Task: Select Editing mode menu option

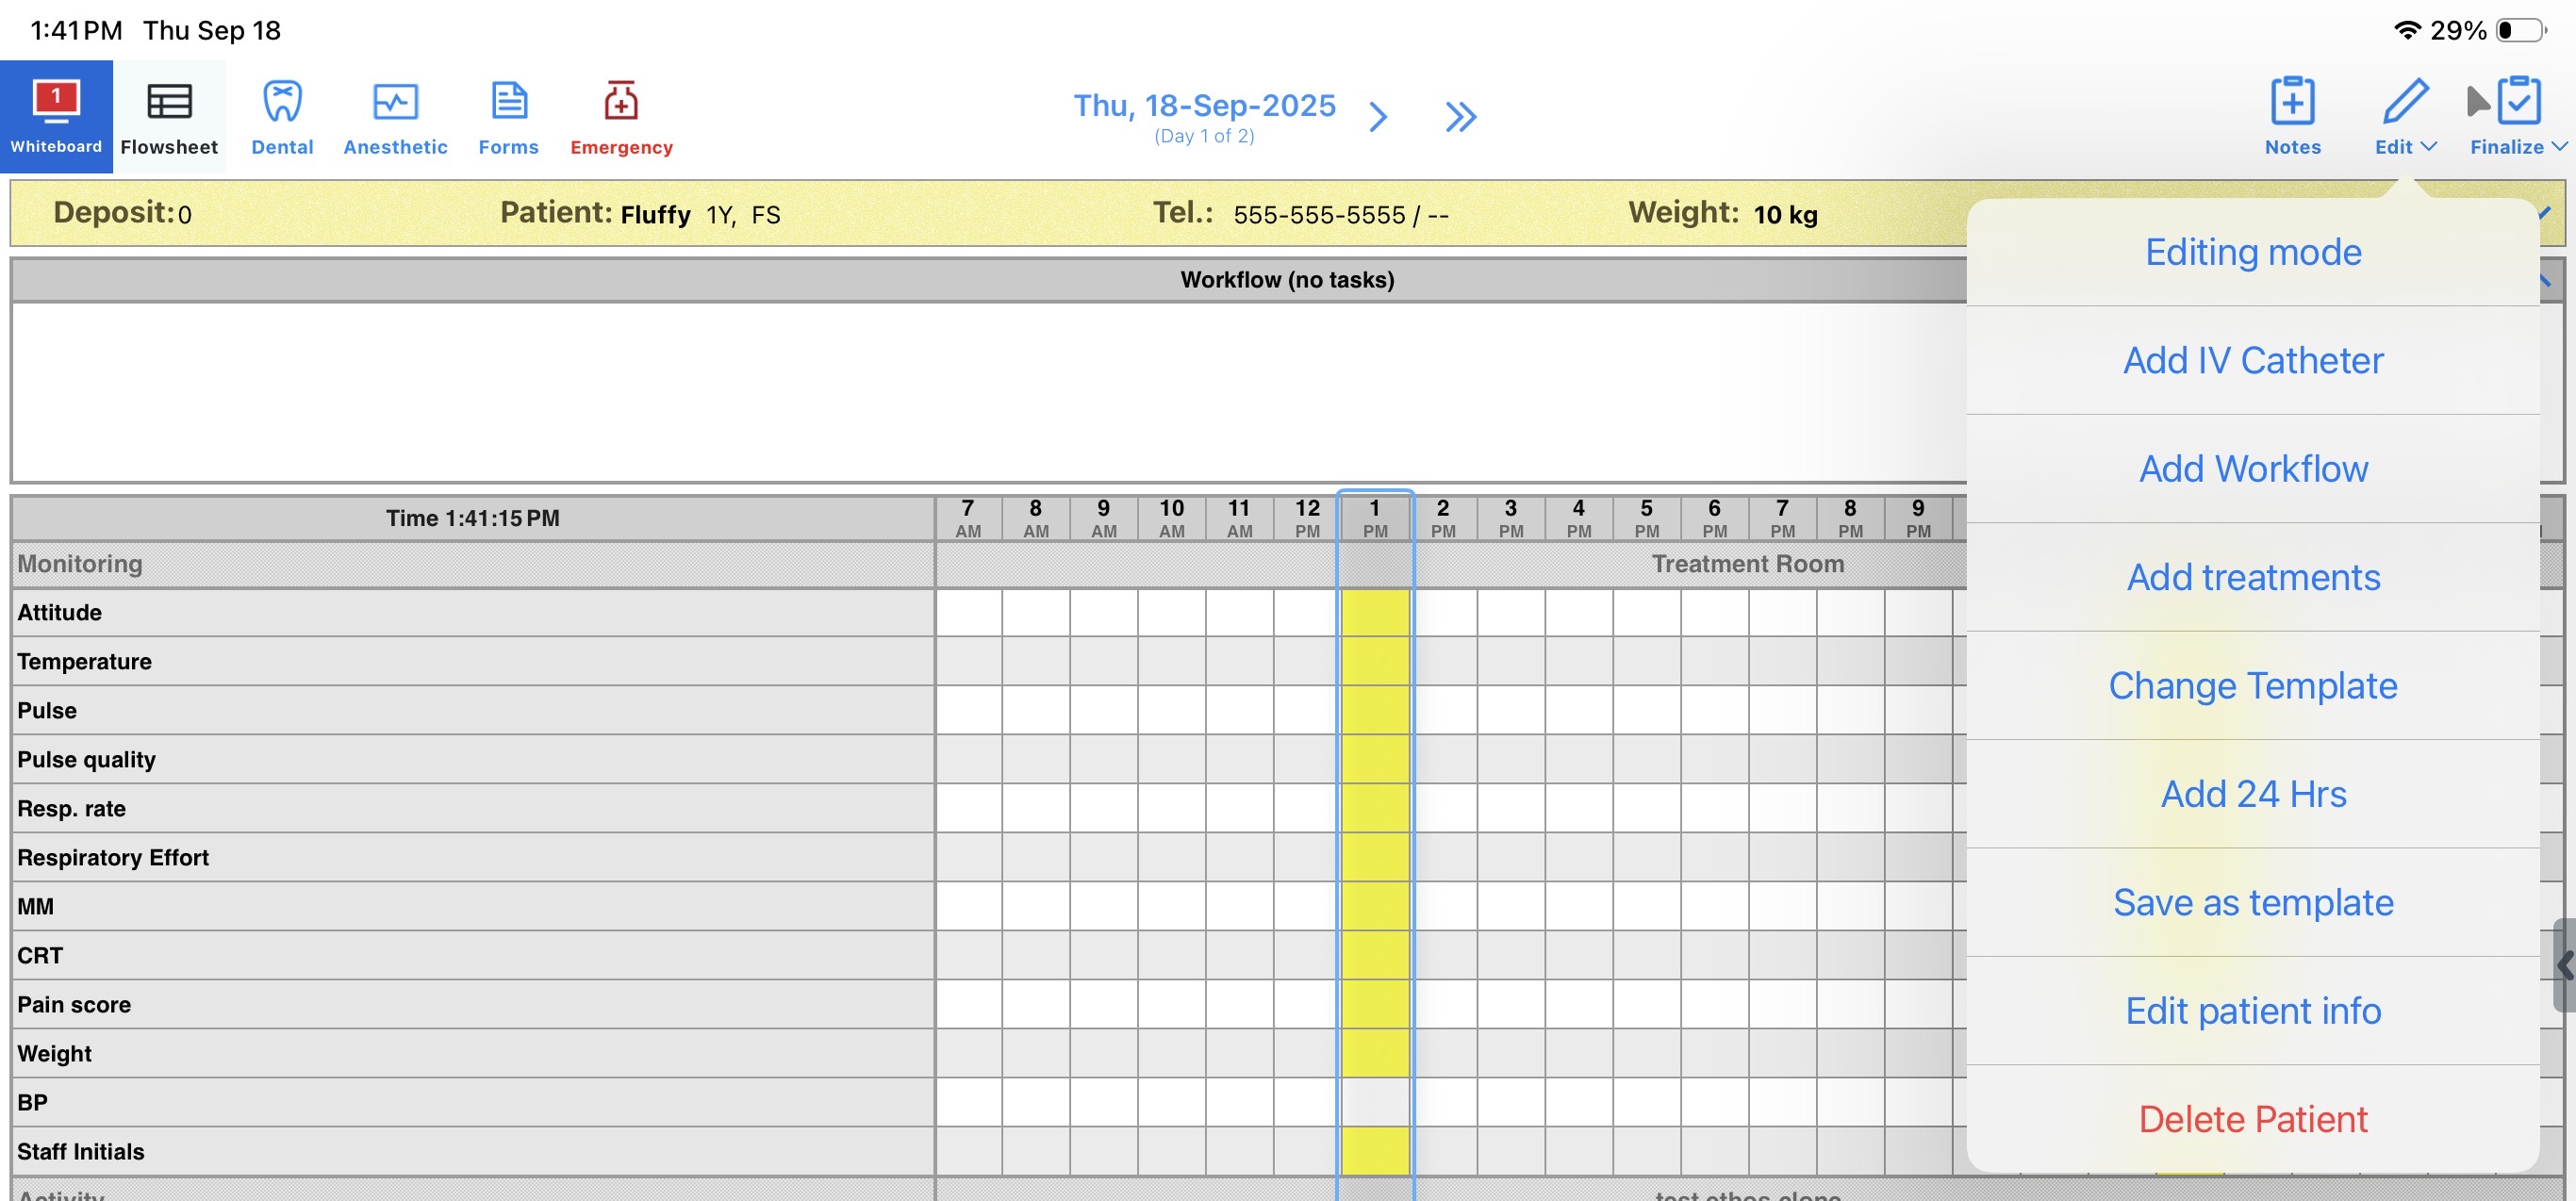Action: tap(2252, 252)
